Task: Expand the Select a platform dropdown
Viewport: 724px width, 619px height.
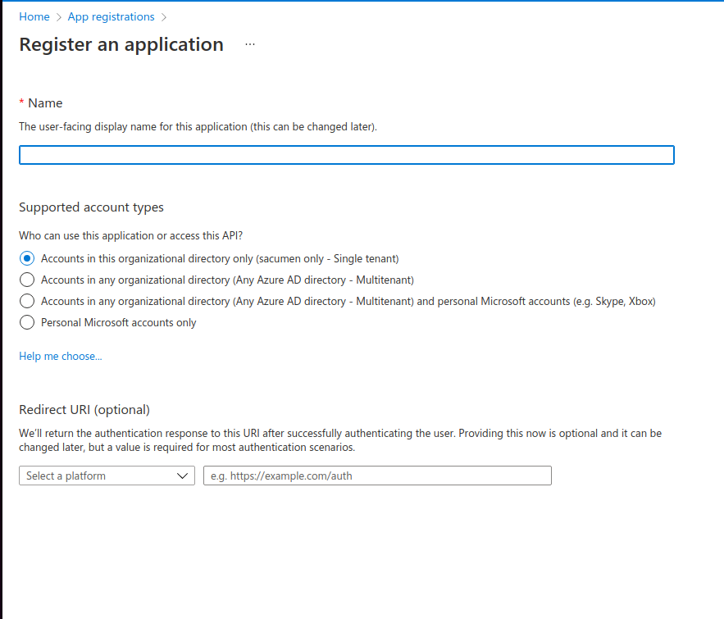Action: point(107,476)
